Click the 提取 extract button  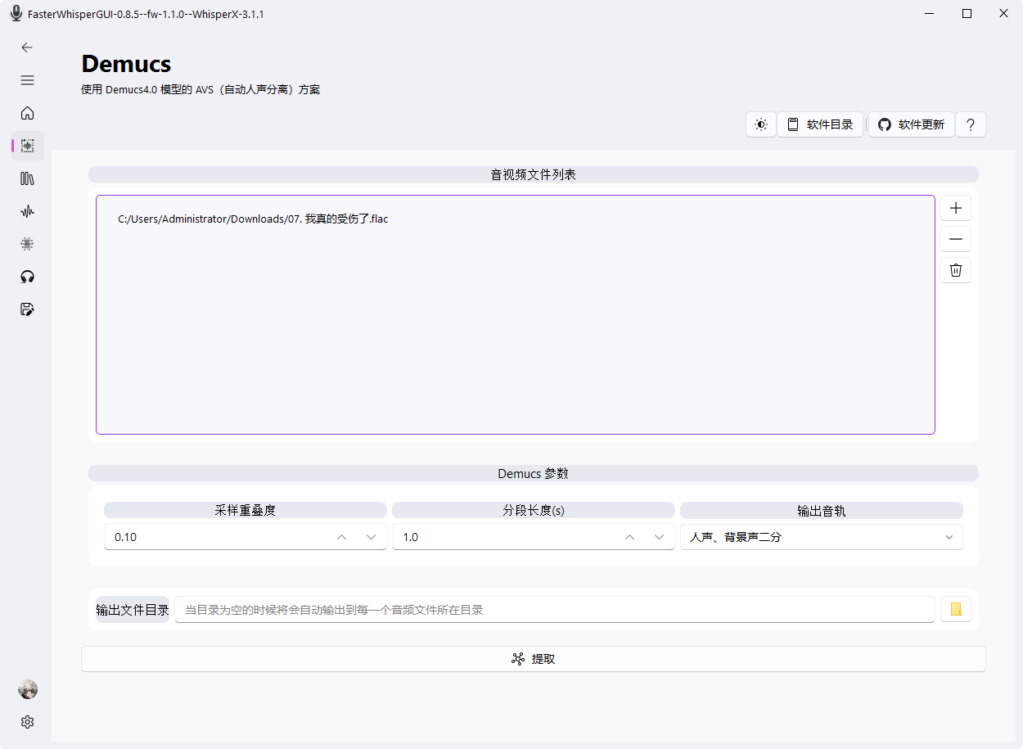[x=532, y=658]
